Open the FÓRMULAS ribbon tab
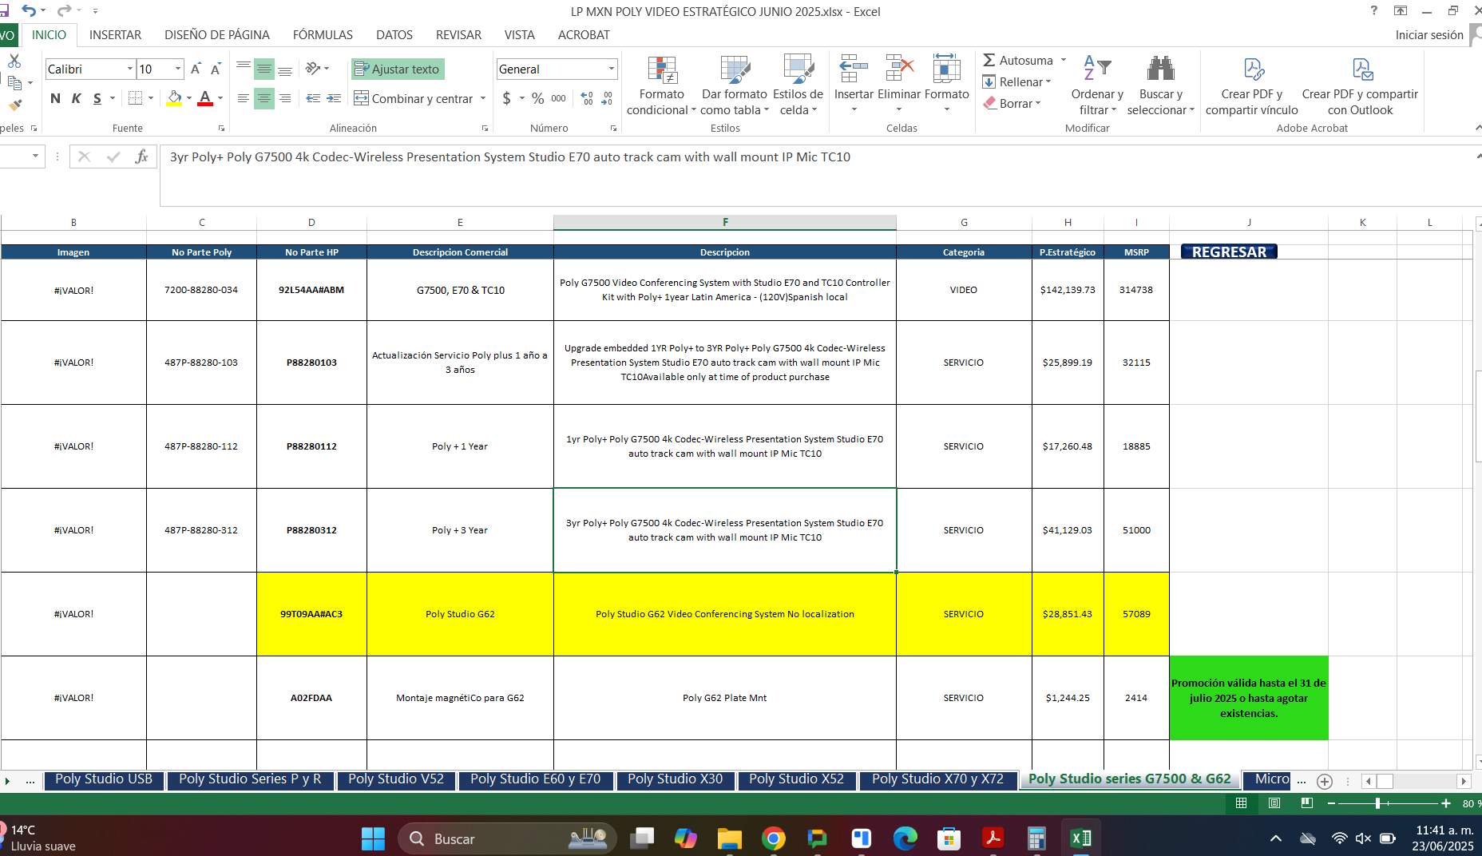Screen dimensions: 1482x856 click(x=323, y=35)
